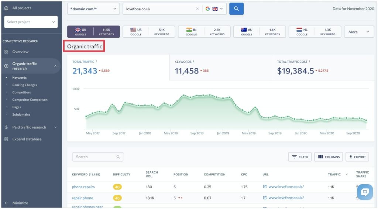Open the Select project dropdown
The width and height of the screenshot is (378, 209).
(x=31, y=22)
